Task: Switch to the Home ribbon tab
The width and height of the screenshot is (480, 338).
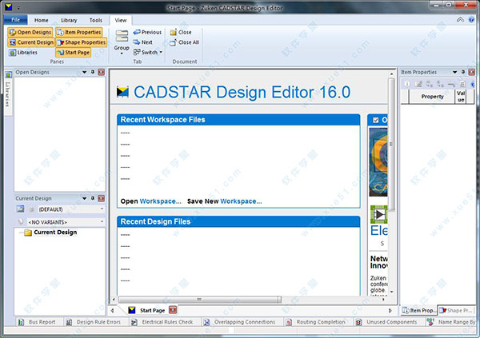Action: pyautogui.click(x=41, y=20)
